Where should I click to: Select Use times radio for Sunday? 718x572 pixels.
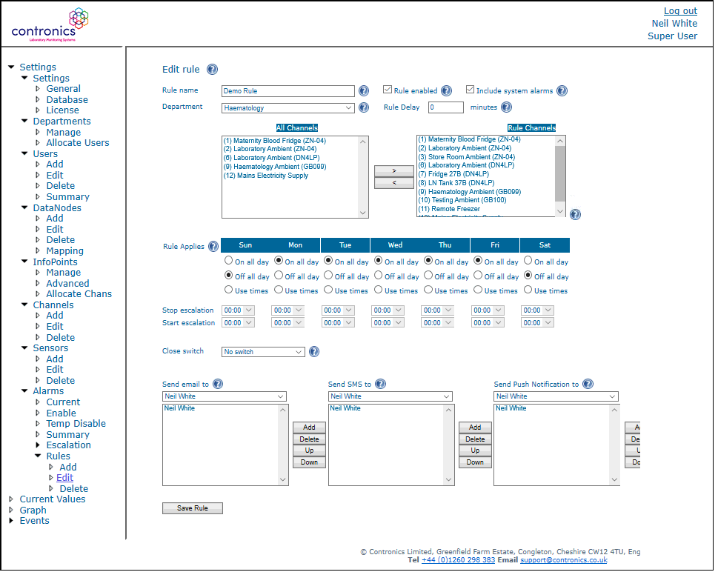229,290
